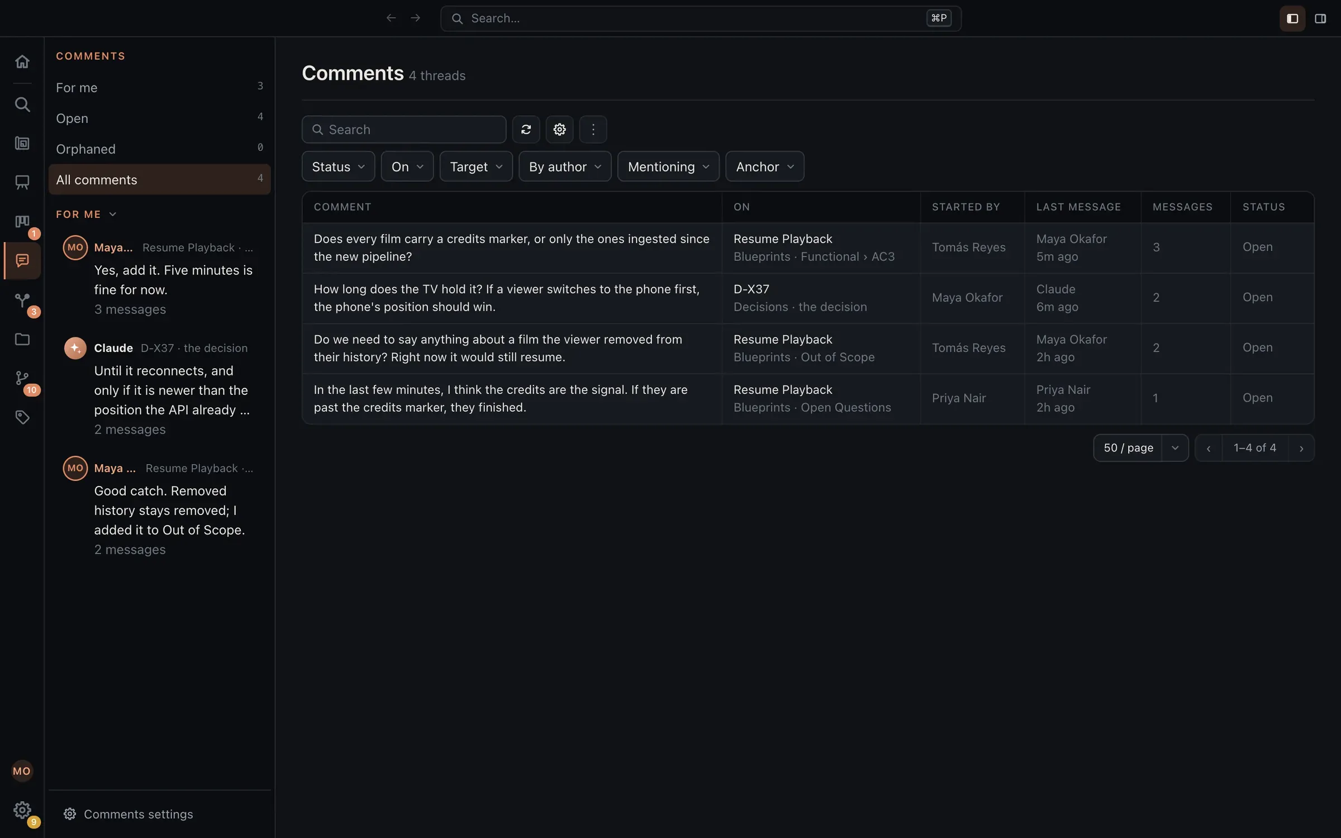Screen dimensions: 1341x838
Task: Open the presentation board icon in sidebar
Action: tap(22, 182)
